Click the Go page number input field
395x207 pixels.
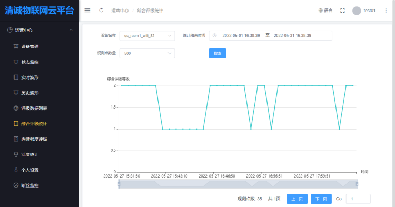coord(358,199)
